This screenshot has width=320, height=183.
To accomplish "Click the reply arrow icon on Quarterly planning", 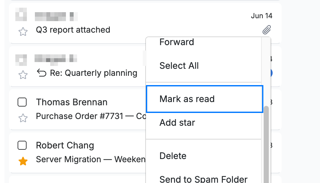I will pos(42,73).
